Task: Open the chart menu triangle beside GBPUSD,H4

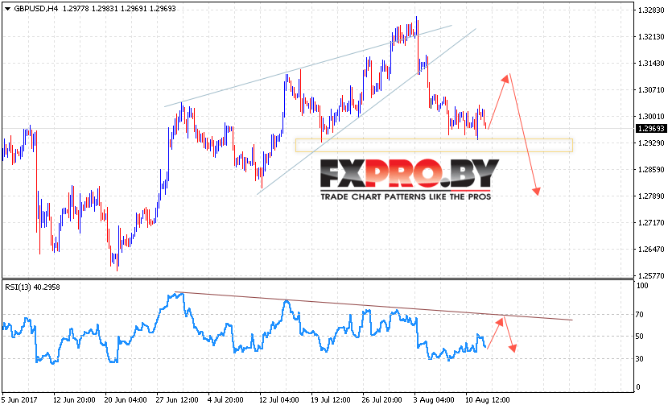Action: coord(7,9)
